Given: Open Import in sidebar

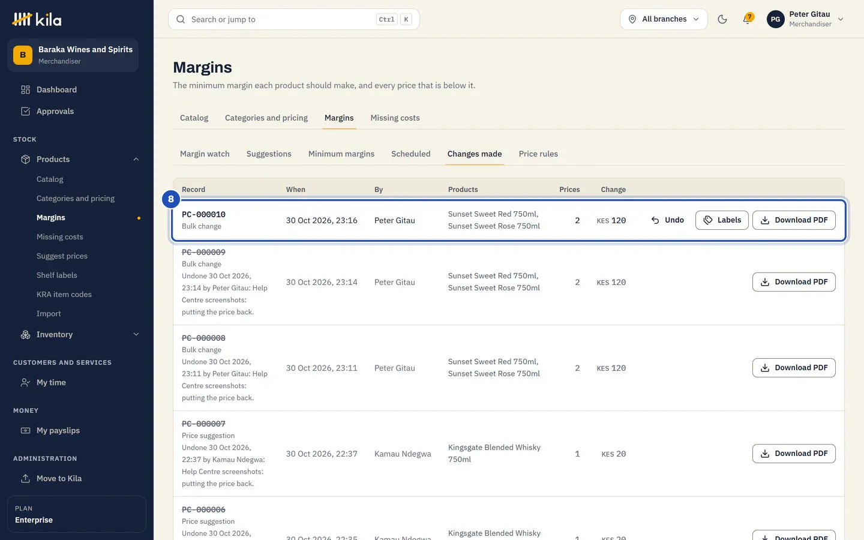Looking at the screenshot, I should 49,313.
